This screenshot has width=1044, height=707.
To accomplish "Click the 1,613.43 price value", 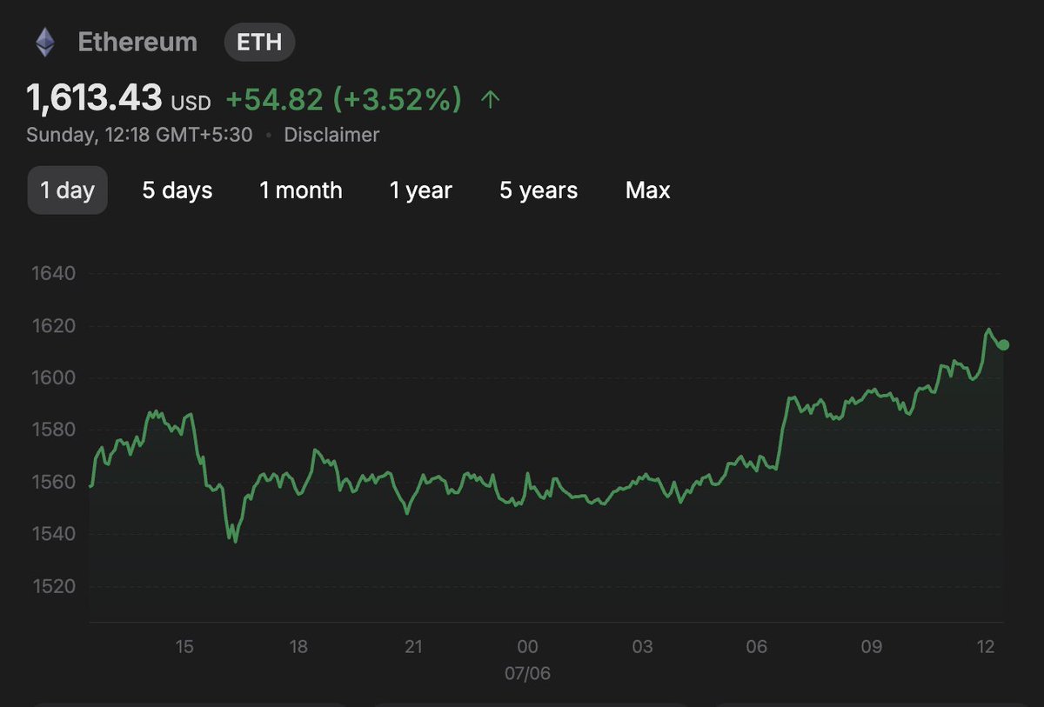I will pos(95,99).
